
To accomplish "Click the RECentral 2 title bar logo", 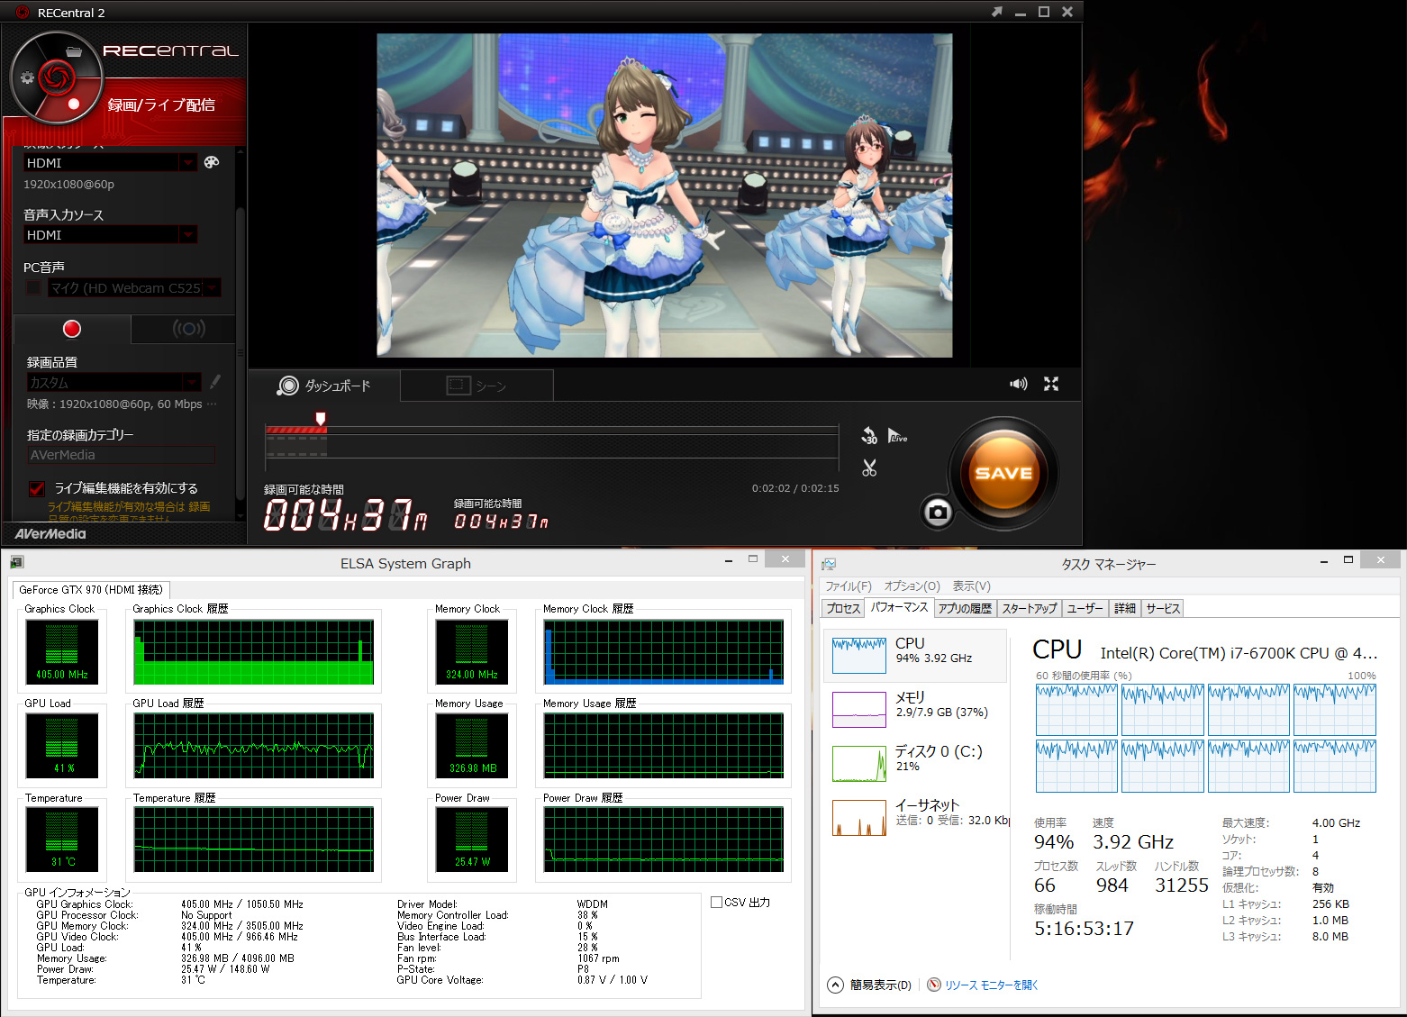I will [23, 12].
